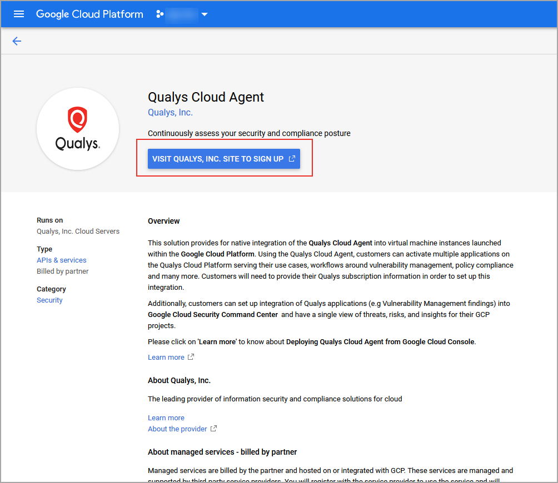This screenshot has height=483, width=558.
Task: Click external link icon on sign up button
Action: pyautogui.click(x=292, y=159)
